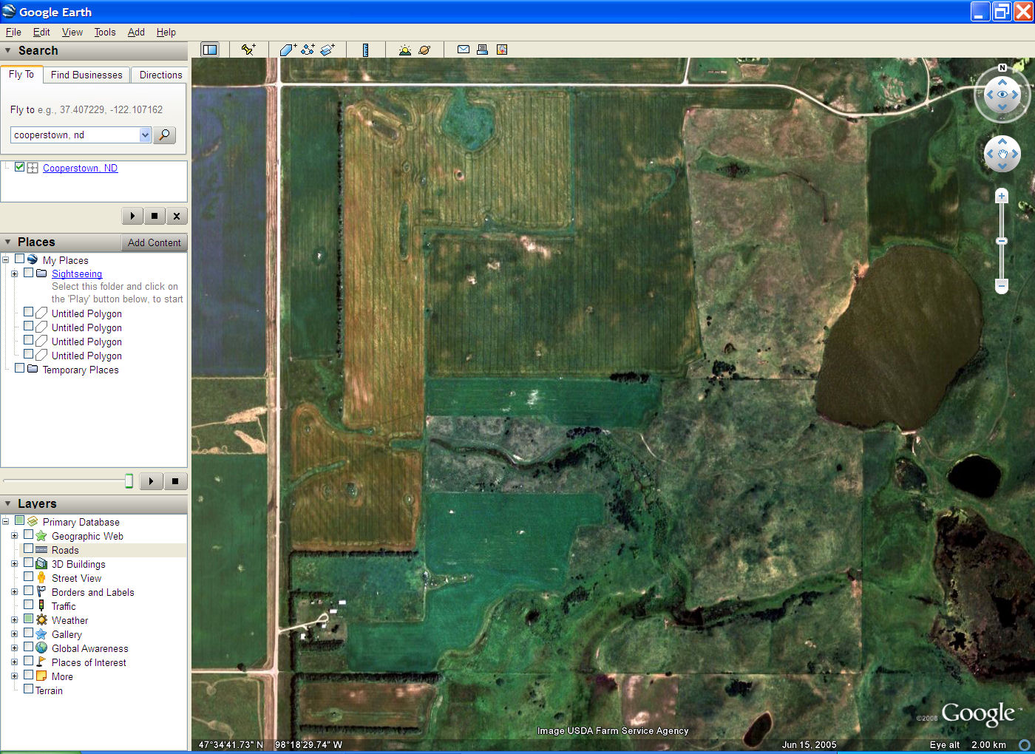
Task: Open the View menu
Action: tap(72, 32)
